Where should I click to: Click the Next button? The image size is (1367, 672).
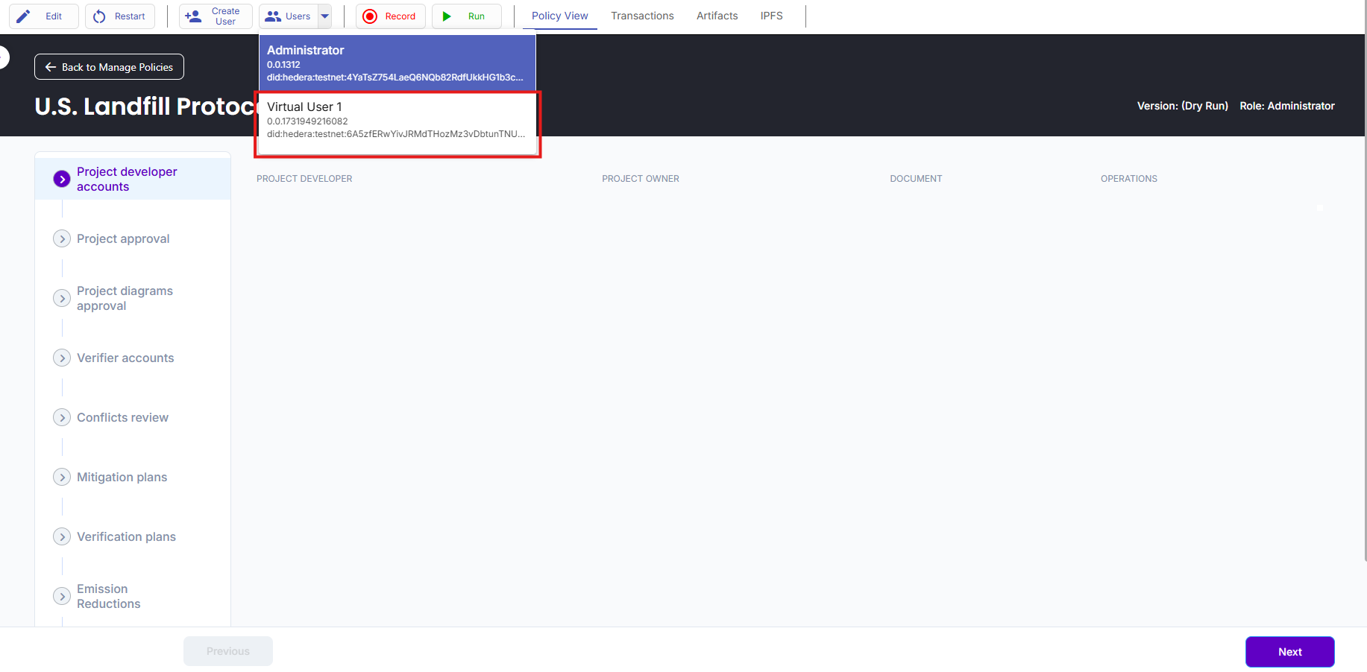1289,652
